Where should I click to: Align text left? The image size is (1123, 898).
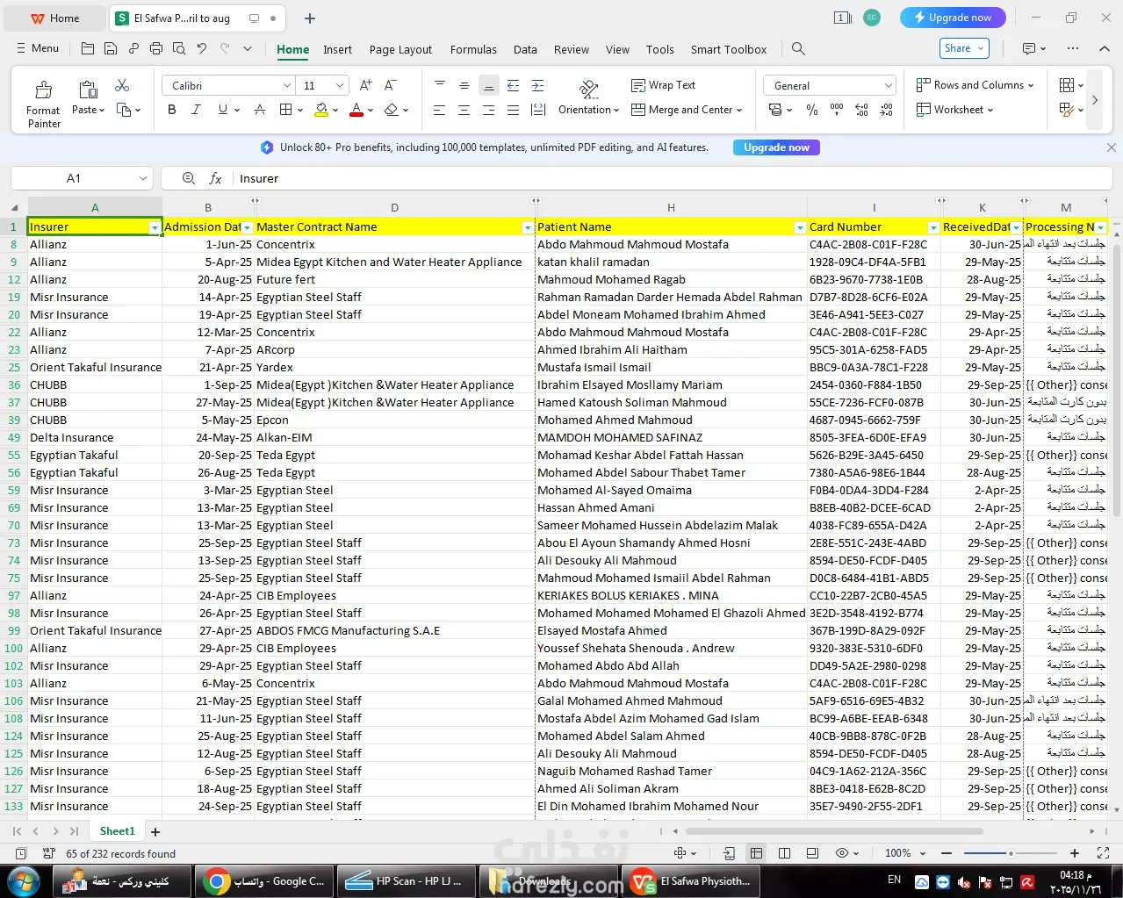[440, 110]
